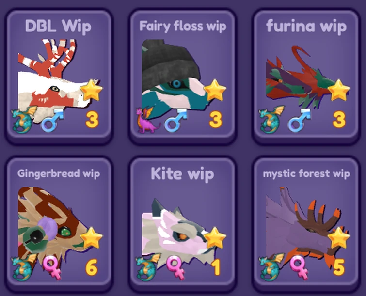Click the star icon on Gingerbread wip card

(x=91, y=238)
